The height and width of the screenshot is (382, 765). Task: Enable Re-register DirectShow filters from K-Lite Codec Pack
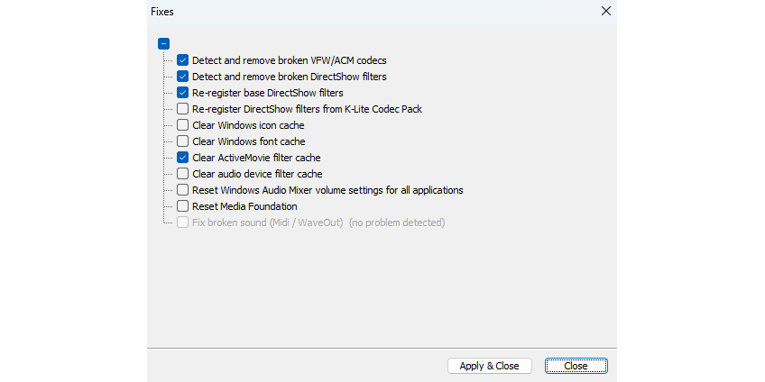183,109
